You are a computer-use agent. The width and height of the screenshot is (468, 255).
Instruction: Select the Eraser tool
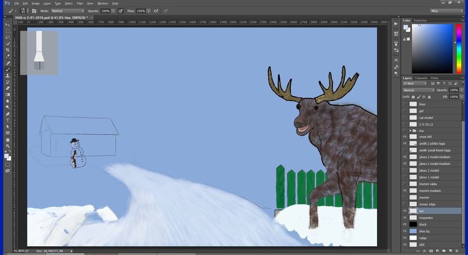pyautogui.click(x=8, y=88)
